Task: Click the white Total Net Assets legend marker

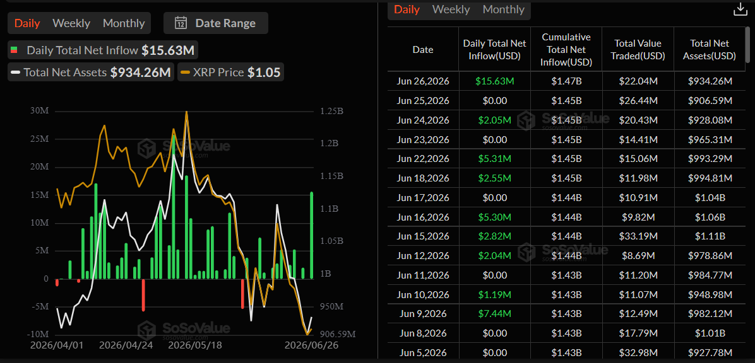Action: pos(16,72)
